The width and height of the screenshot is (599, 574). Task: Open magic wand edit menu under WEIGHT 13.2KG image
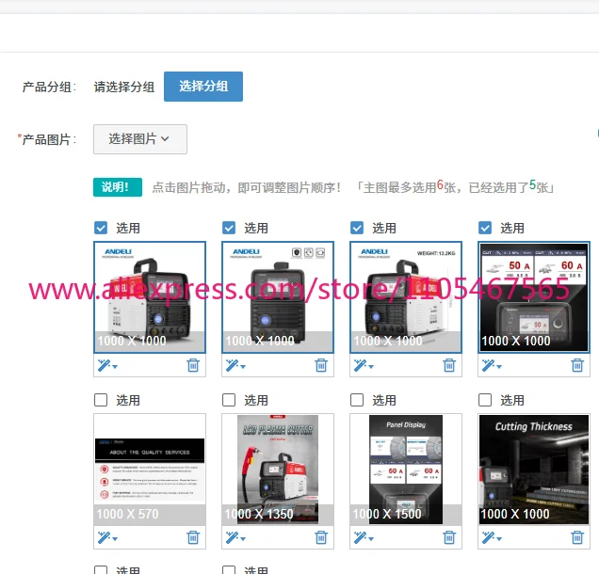[x=364, y=366]
